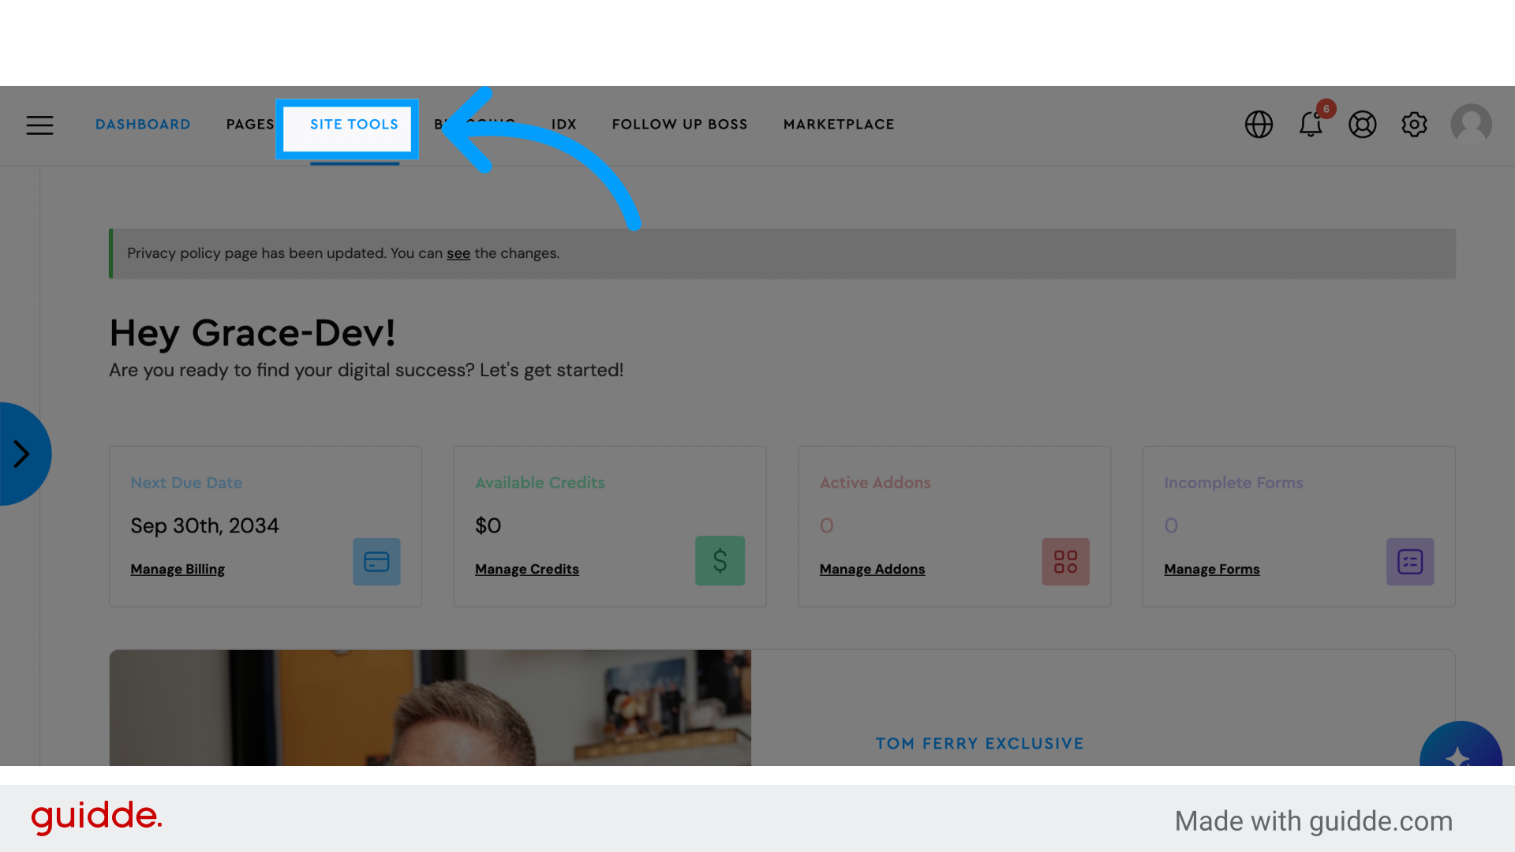Click the profile avatar
Image resolution: width=1515 pixels, height=852 pixels.
coord(1472,125)
